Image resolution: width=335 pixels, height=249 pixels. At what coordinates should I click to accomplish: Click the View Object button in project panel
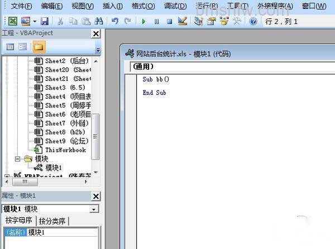pos(23,47)
